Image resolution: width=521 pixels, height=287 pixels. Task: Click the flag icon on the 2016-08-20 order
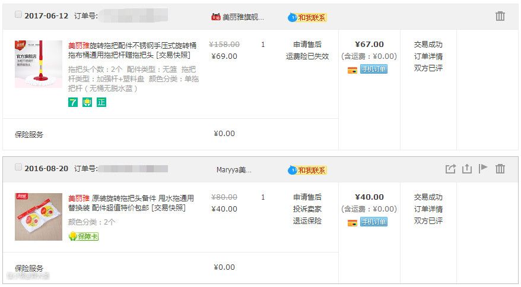point(483,169)
